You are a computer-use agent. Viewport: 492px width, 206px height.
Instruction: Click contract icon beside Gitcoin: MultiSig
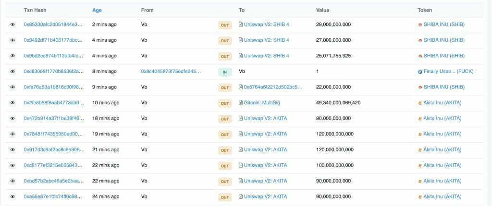(x=241, y=103)
